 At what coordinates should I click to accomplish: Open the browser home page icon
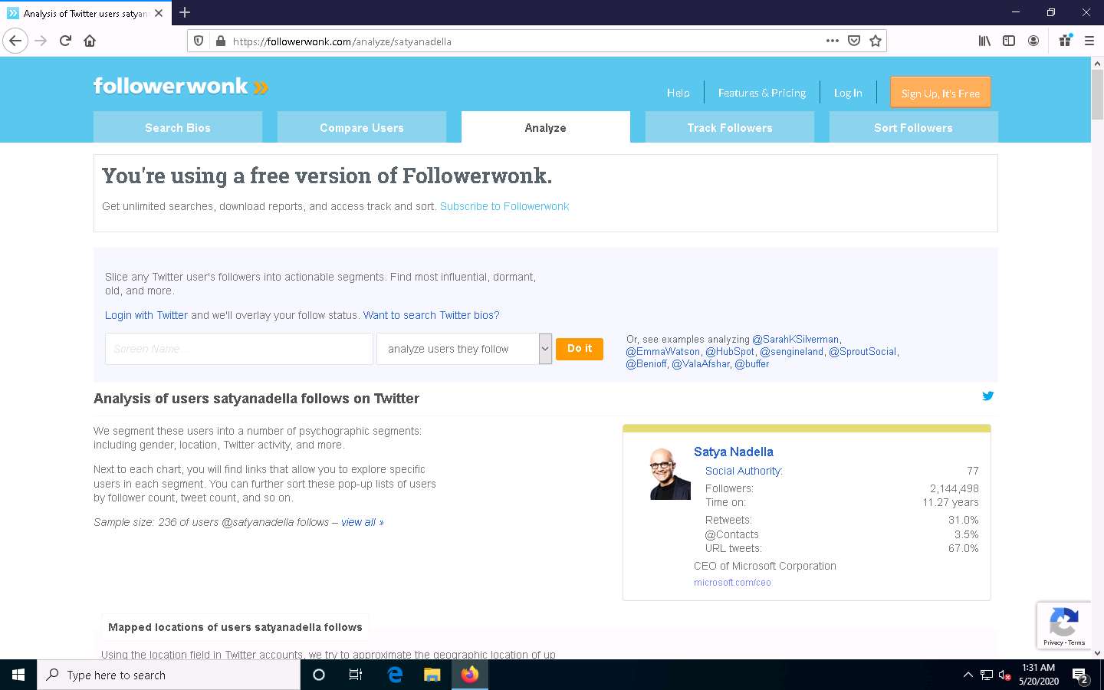(x=90, y=41)
